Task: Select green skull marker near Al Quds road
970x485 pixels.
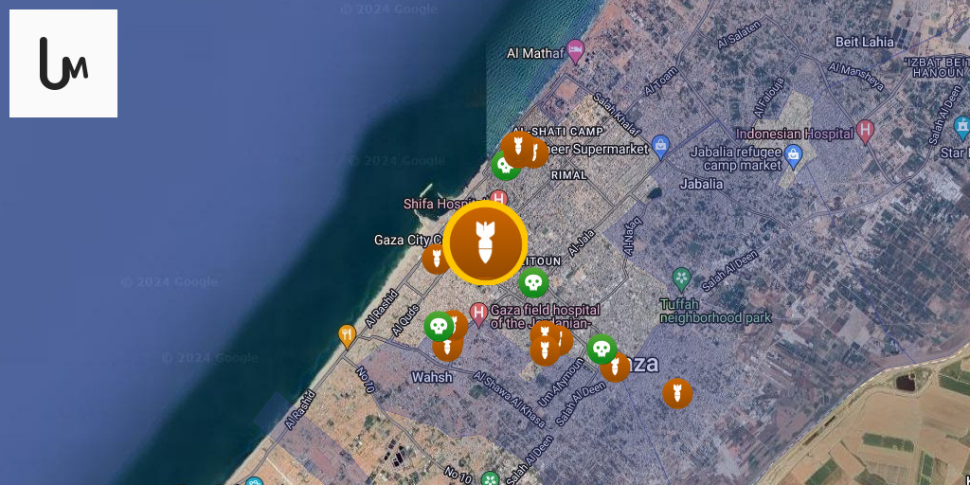Action: [x=439, y=326]
